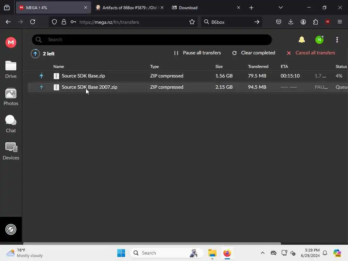This screenshot has height=261, width=348.
Task: Open the taskbar clock showing 5:29 PM
Action: pyautogui.click(x=310, y=253)
